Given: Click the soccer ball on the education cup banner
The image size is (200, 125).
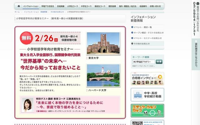Looking at the screenshot, I should (146, 112).
